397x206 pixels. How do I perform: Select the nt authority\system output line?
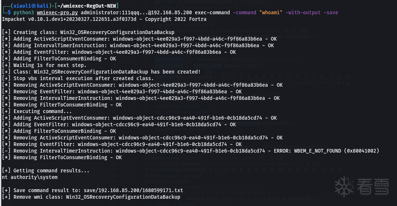click(30, 177)
